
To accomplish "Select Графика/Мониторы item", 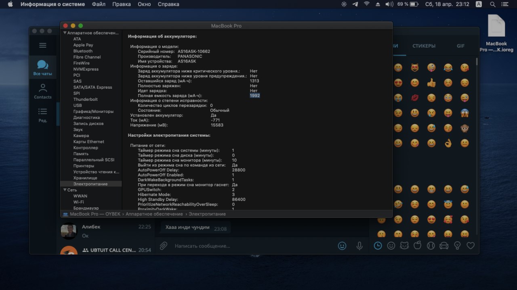I will 93,111.
